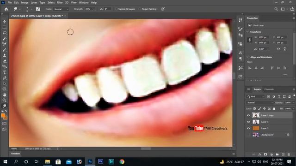The image size is (296, 166).
Task: Click the create new layer icon
Action: pos(283,154)
